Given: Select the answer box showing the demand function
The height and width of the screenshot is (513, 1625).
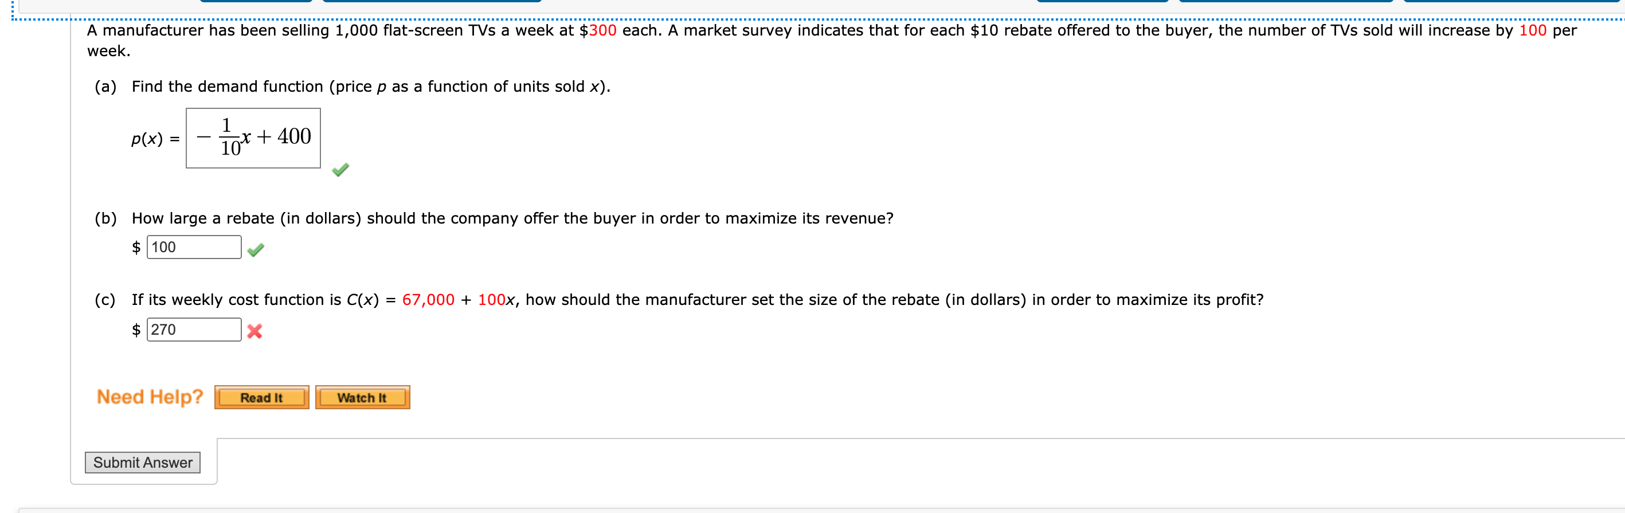Looking at the screenshot, I should pos(252,138).
